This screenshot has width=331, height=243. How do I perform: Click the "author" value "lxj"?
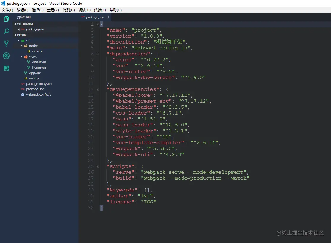pos(145,196)
